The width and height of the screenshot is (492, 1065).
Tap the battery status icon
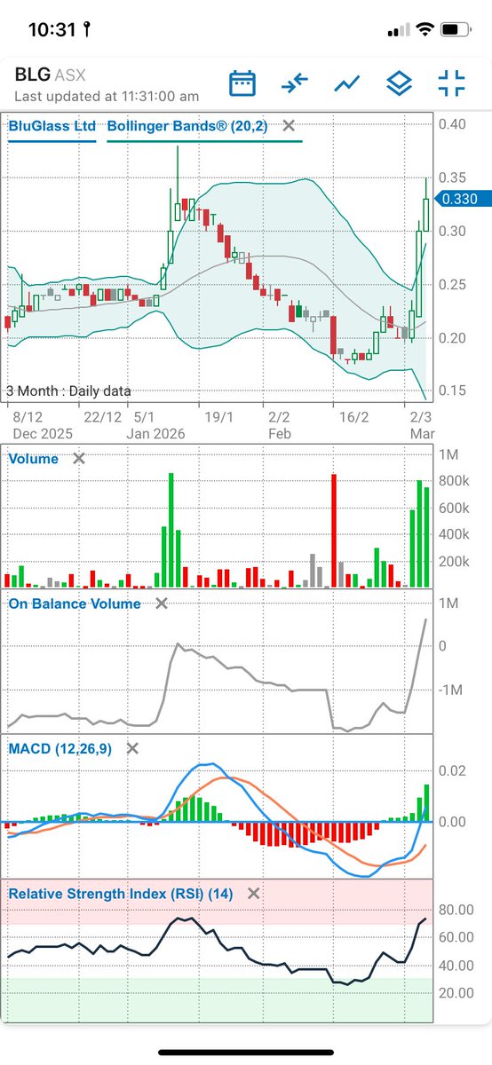(x=455, y=29)
